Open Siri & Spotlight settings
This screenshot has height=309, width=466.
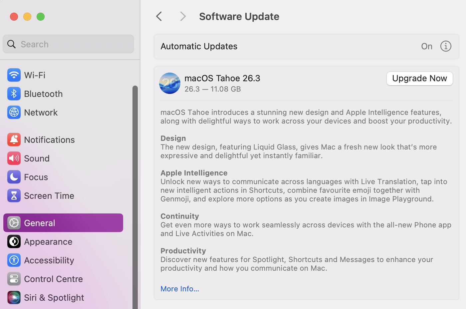coord(54,298)
